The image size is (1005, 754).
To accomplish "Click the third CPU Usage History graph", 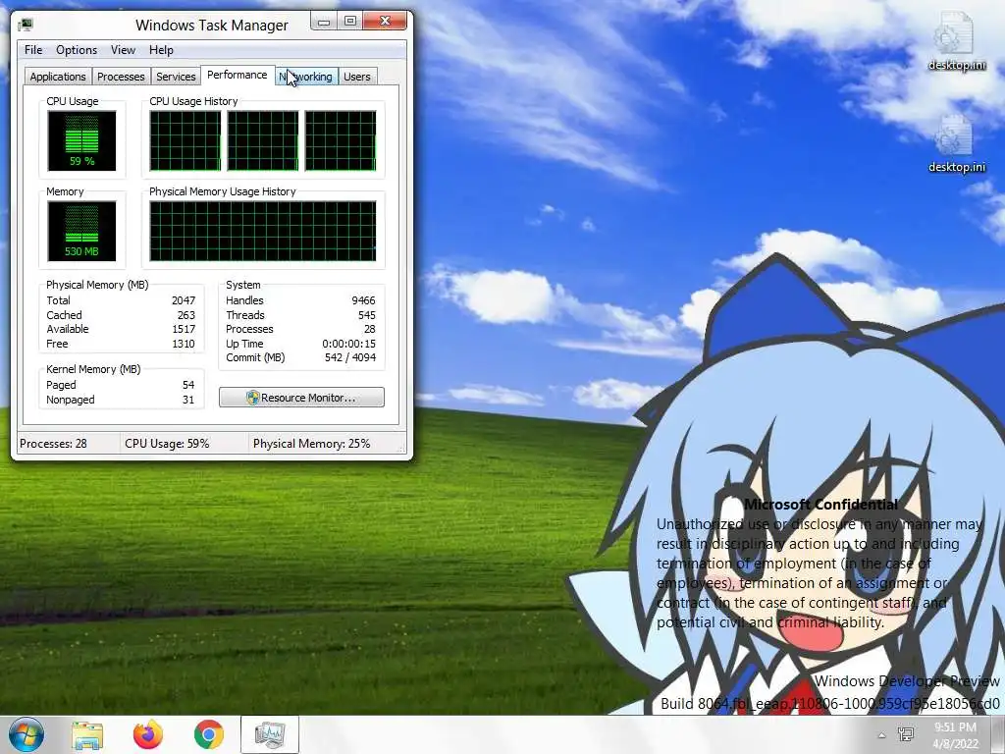I will click(x=341, y=141).
